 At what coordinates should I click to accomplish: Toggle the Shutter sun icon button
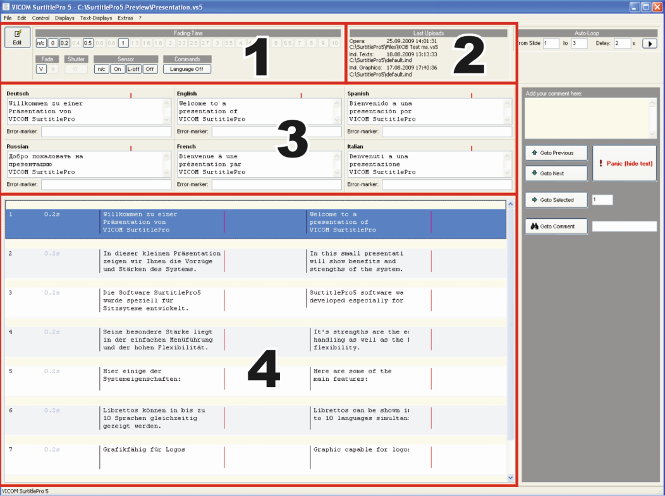(x=76, y=69)
